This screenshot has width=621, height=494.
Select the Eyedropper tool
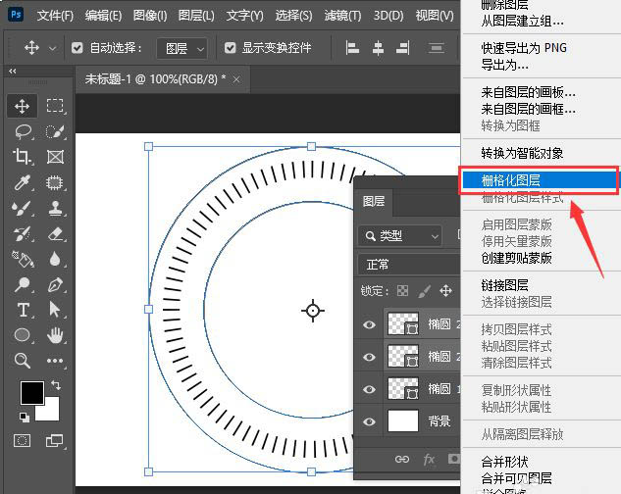[23, 182]
